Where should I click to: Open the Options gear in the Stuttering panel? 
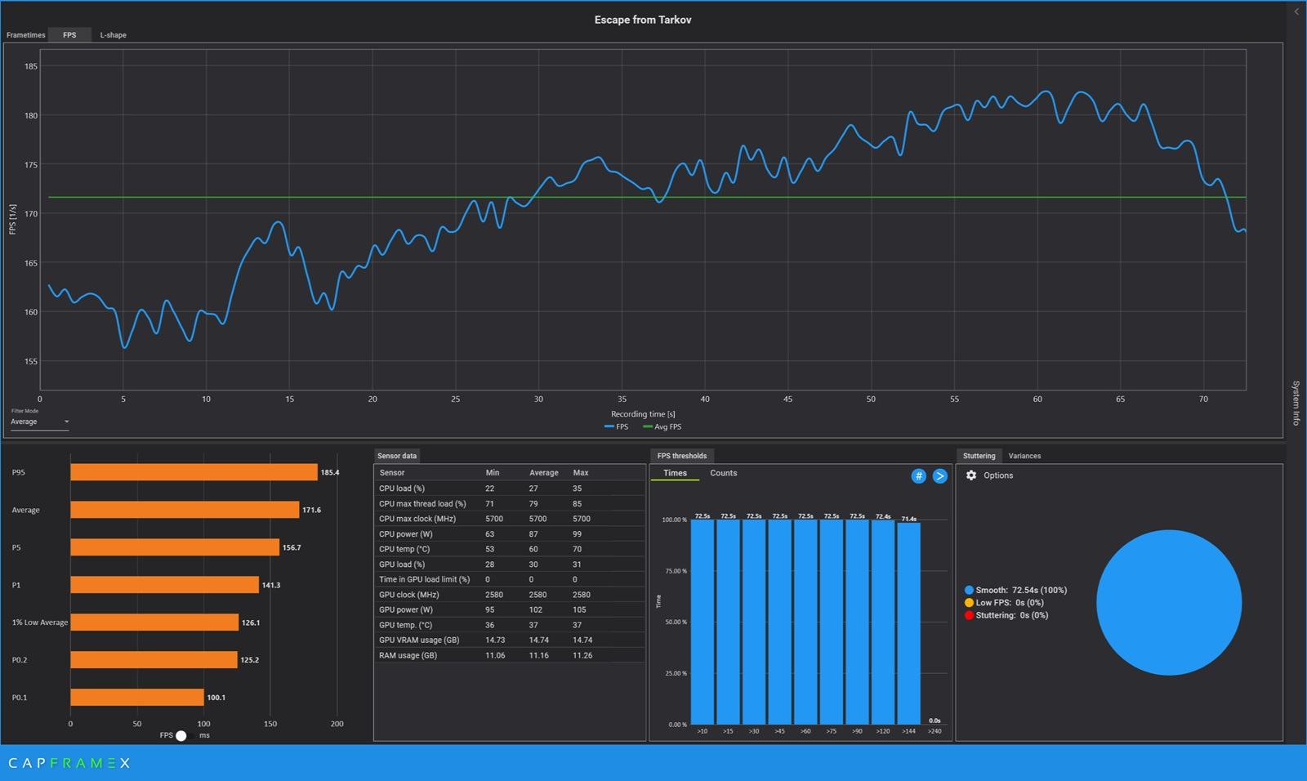coord(971,475)
